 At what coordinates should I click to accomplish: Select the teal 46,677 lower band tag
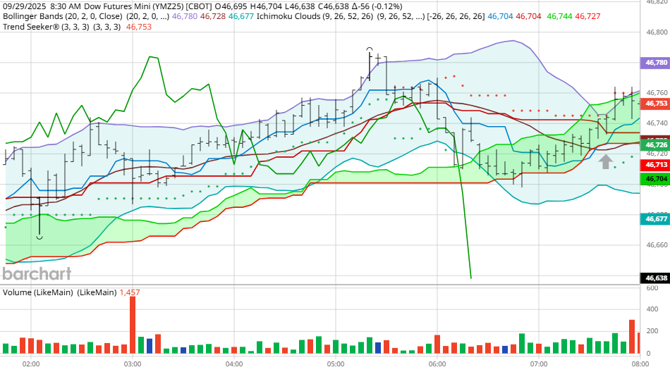pos(655,219)
